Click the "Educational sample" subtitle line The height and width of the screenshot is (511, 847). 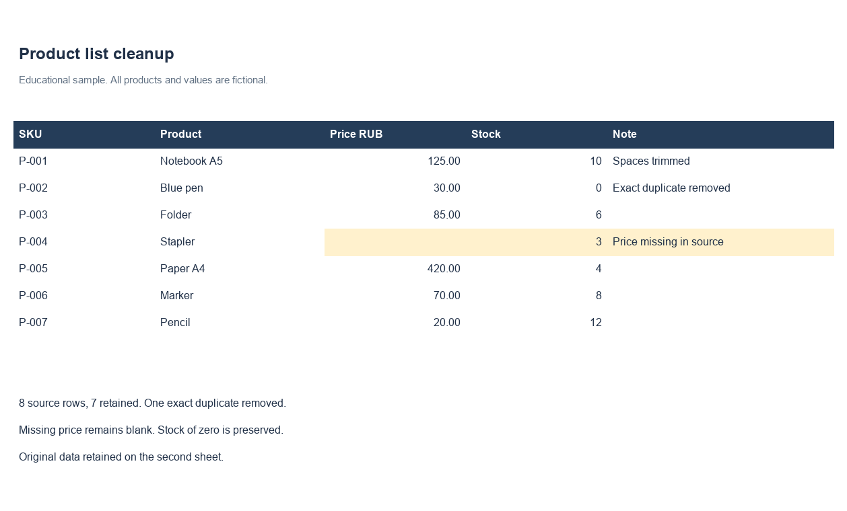click(x=143, y=80)
